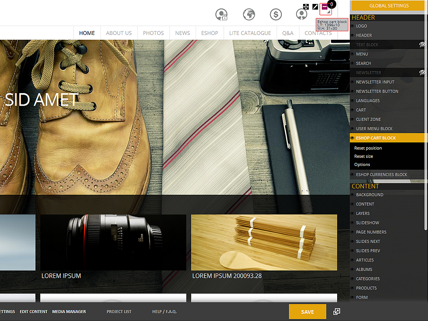Show the hidden Text Block element
Viewport: 428px width, 321px height.
(x=422, y=45)
